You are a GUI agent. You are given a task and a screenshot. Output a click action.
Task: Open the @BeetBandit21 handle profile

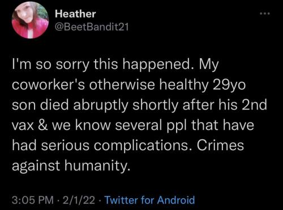[92, 27]
